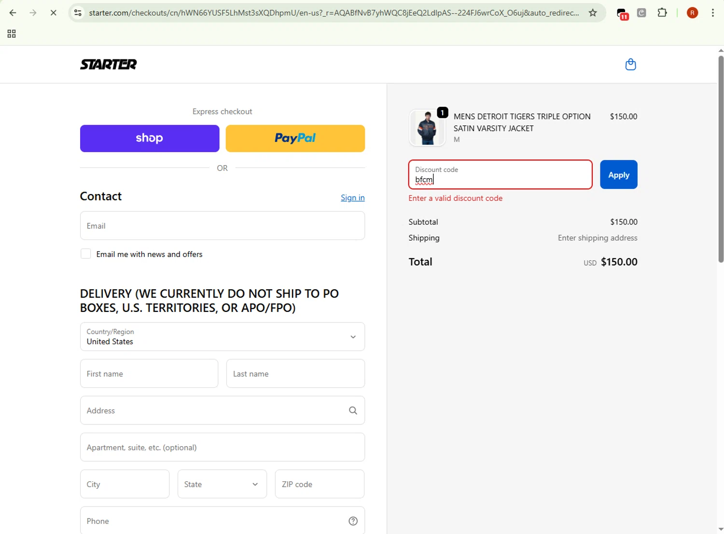Viewport: 724px width, 534px height.
Task: Go back to the previous page
Action: coord(13,13)
